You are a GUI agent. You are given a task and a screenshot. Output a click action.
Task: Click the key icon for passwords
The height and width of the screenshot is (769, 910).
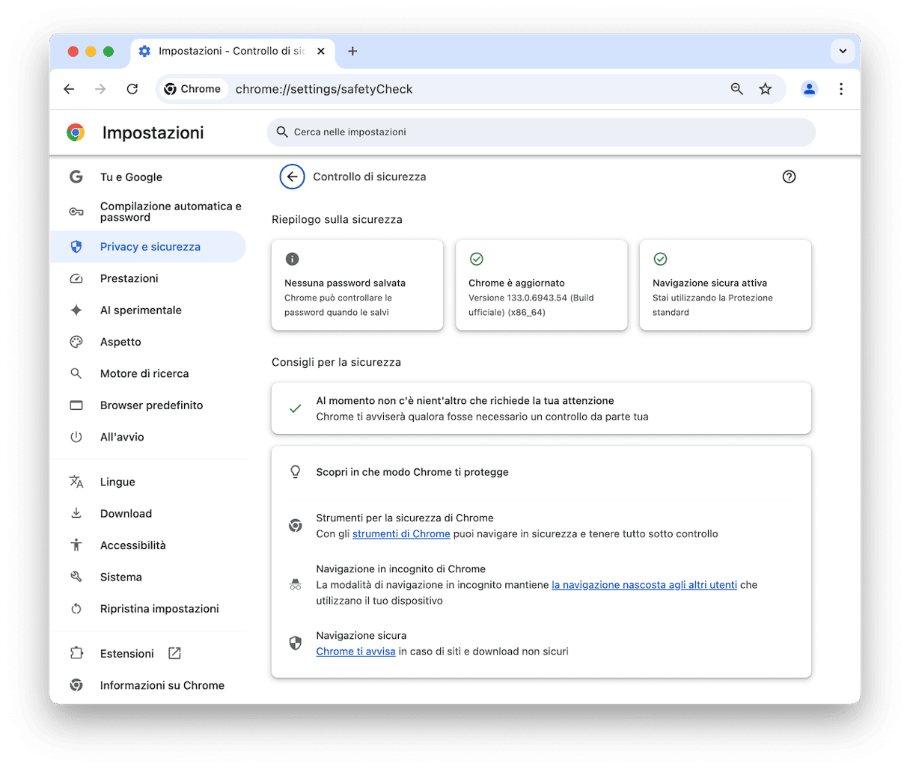coord(76,212)
